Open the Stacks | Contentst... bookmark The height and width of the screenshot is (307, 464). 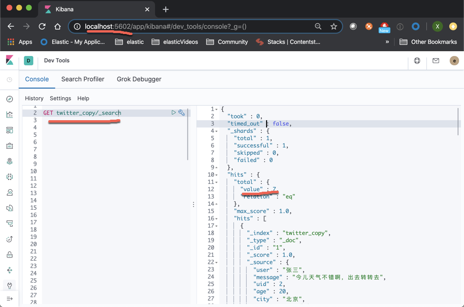tap(288, 42)
